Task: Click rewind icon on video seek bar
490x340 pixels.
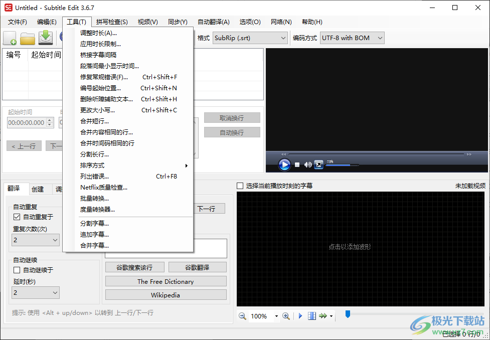Action: click(283, 154)
